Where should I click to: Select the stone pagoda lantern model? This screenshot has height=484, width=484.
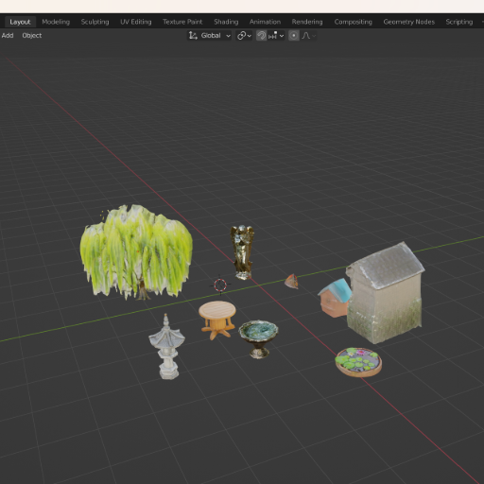point(167,347)
